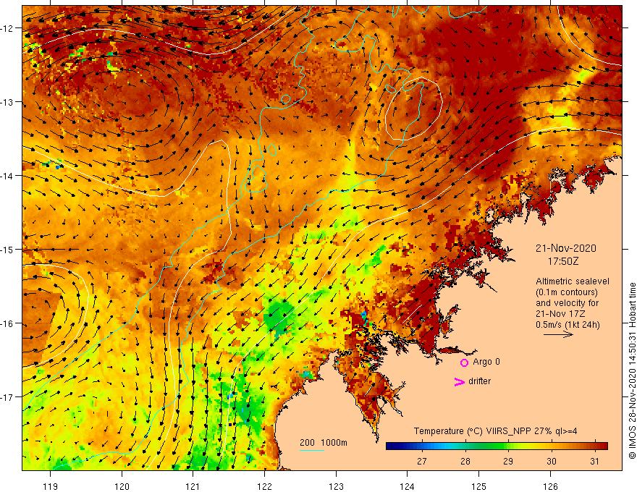Click longitude axis label 119
The image size is (637, 492).
tap(51, 486)
